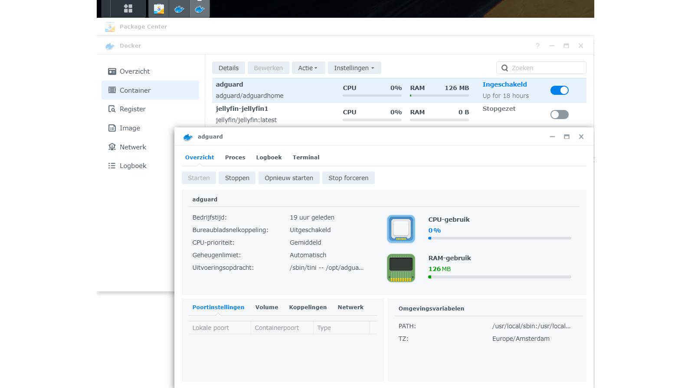Select the Overzicht tab in adguard
The image size is (691, 388).
[x=200, y=158]
